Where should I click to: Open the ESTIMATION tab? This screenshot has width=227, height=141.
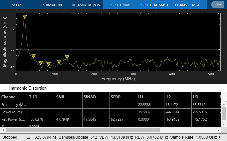pyautogui.click(x=51, y=5)
